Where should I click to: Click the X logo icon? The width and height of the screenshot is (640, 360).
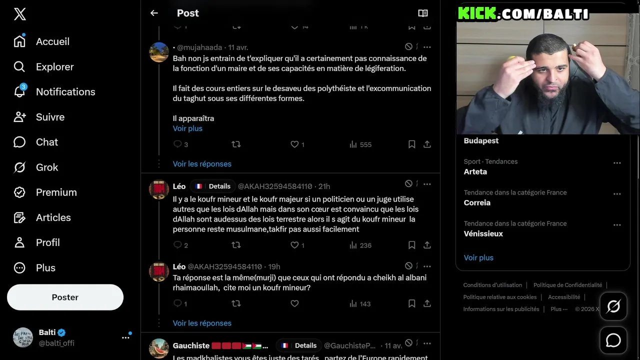coord(20,14)
